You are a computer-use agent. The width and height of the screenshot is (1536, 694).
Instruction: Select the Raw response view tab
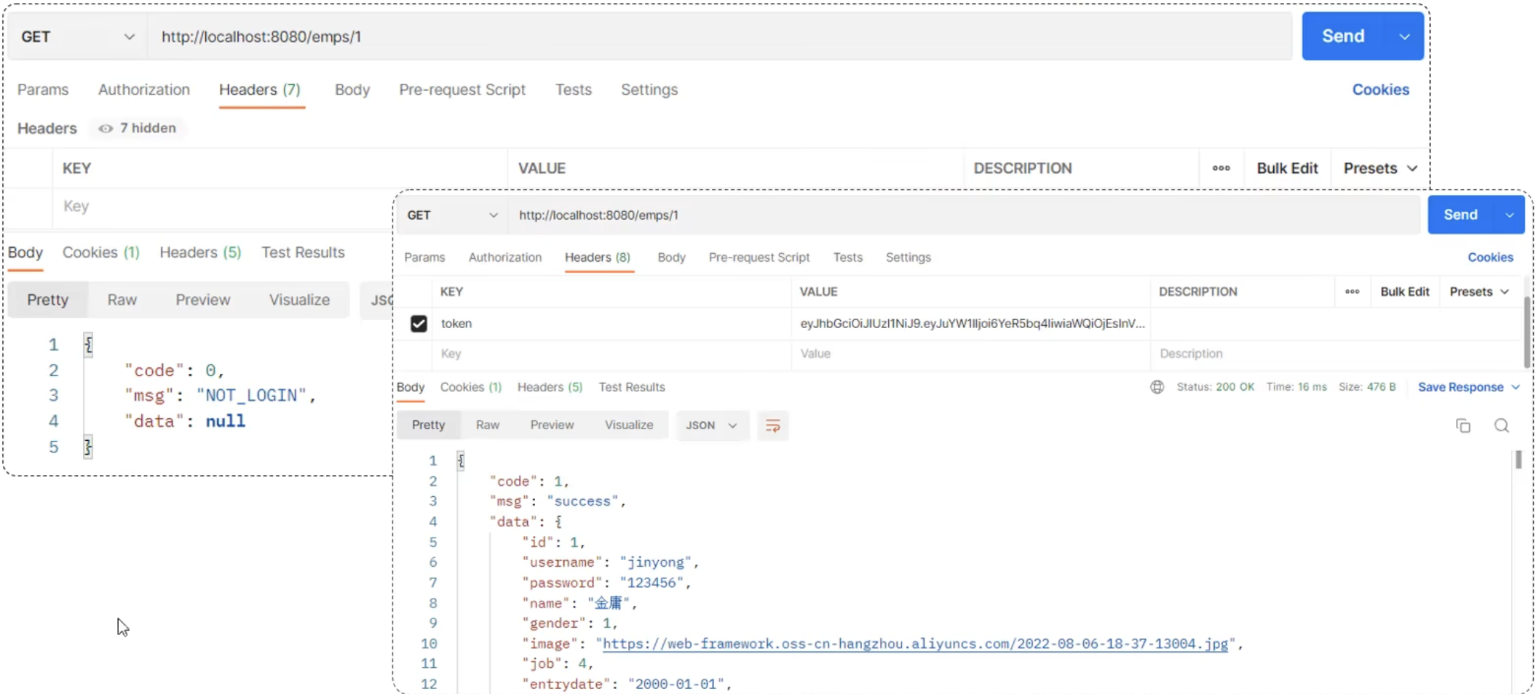click(x=487, y=426)
